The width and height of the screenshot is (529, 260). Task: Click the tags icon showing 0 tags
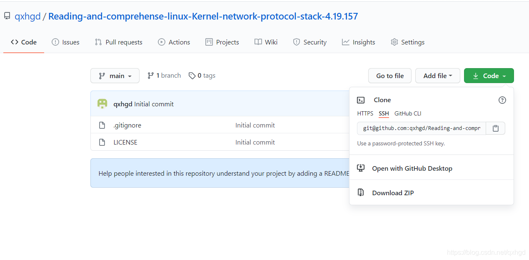pos(192,76)
